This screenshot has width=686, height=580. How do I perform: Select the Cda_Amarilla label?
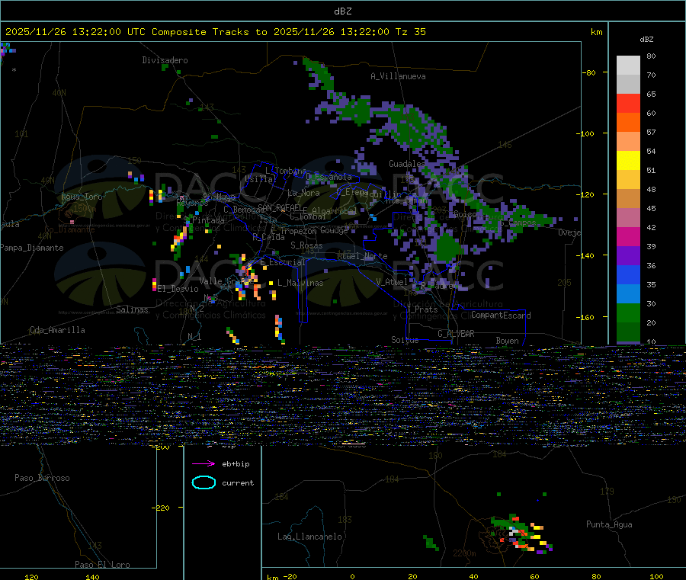(57, 330)
